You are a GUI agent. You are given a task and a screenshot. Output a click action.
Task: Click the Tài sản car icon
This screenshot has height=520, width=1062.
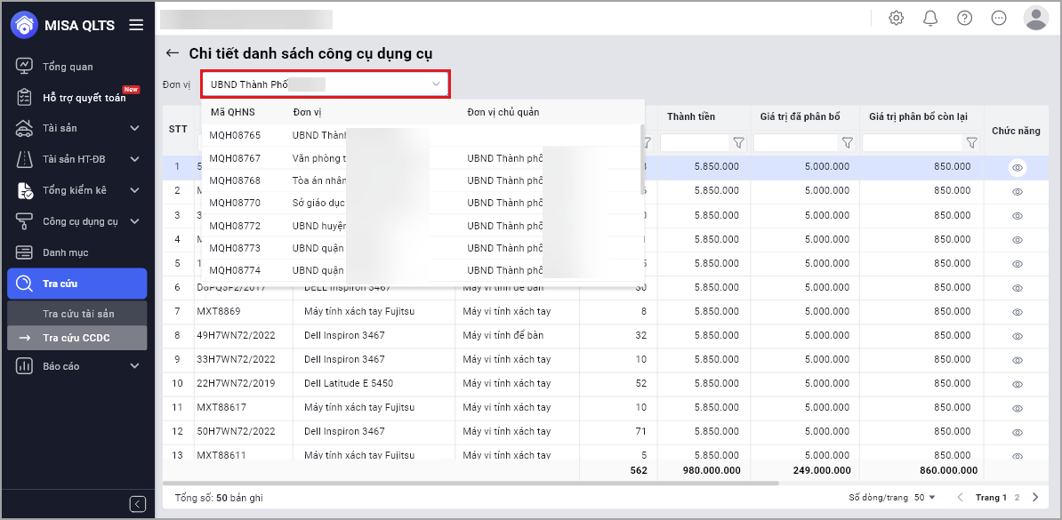point(24,128)
